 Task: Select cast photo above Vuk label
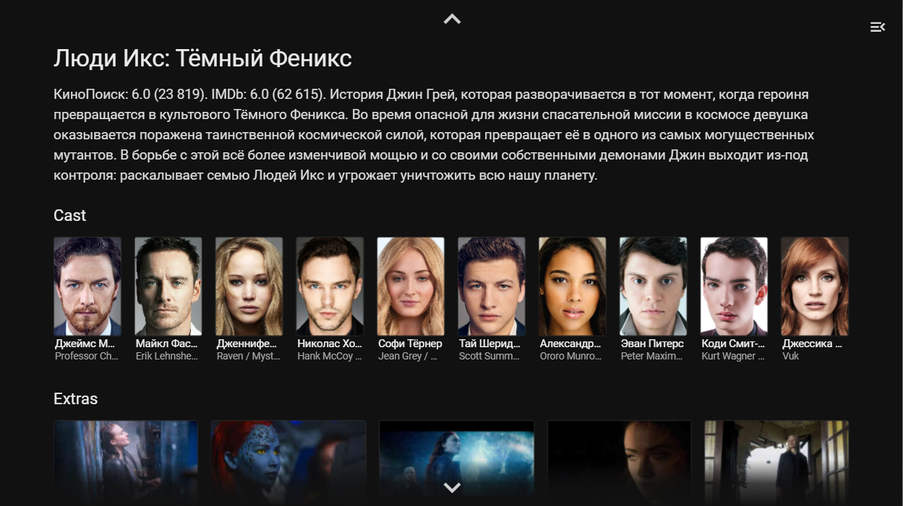(815, 287)
